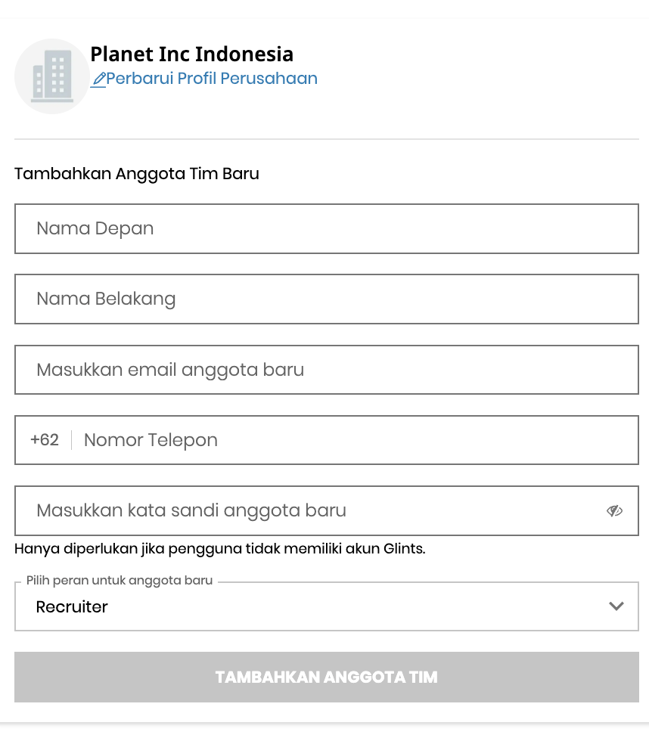
Task: Click the Planet Inc Indonesia company logo
Action: point(52,76)
